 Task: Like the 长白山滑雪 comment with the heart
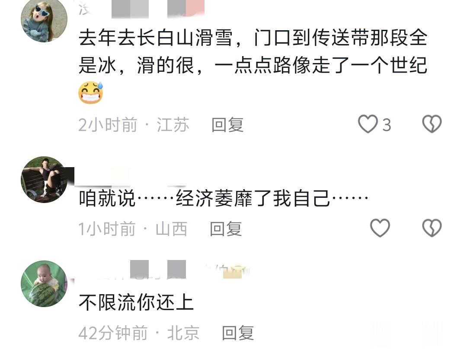(368, 124)
